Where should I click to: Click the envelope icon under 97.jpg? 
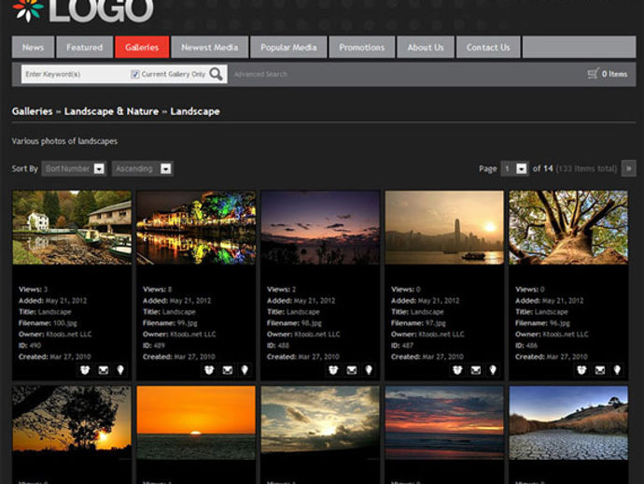tap(476, 370)
